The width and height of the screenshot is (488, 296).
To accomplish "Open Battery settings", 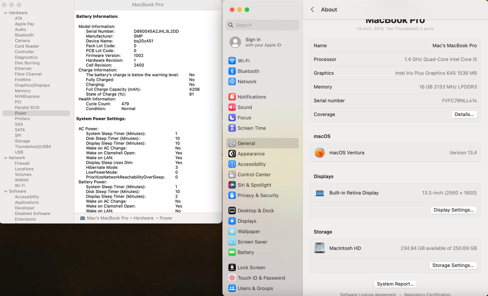I will click(x=246, y=252).
